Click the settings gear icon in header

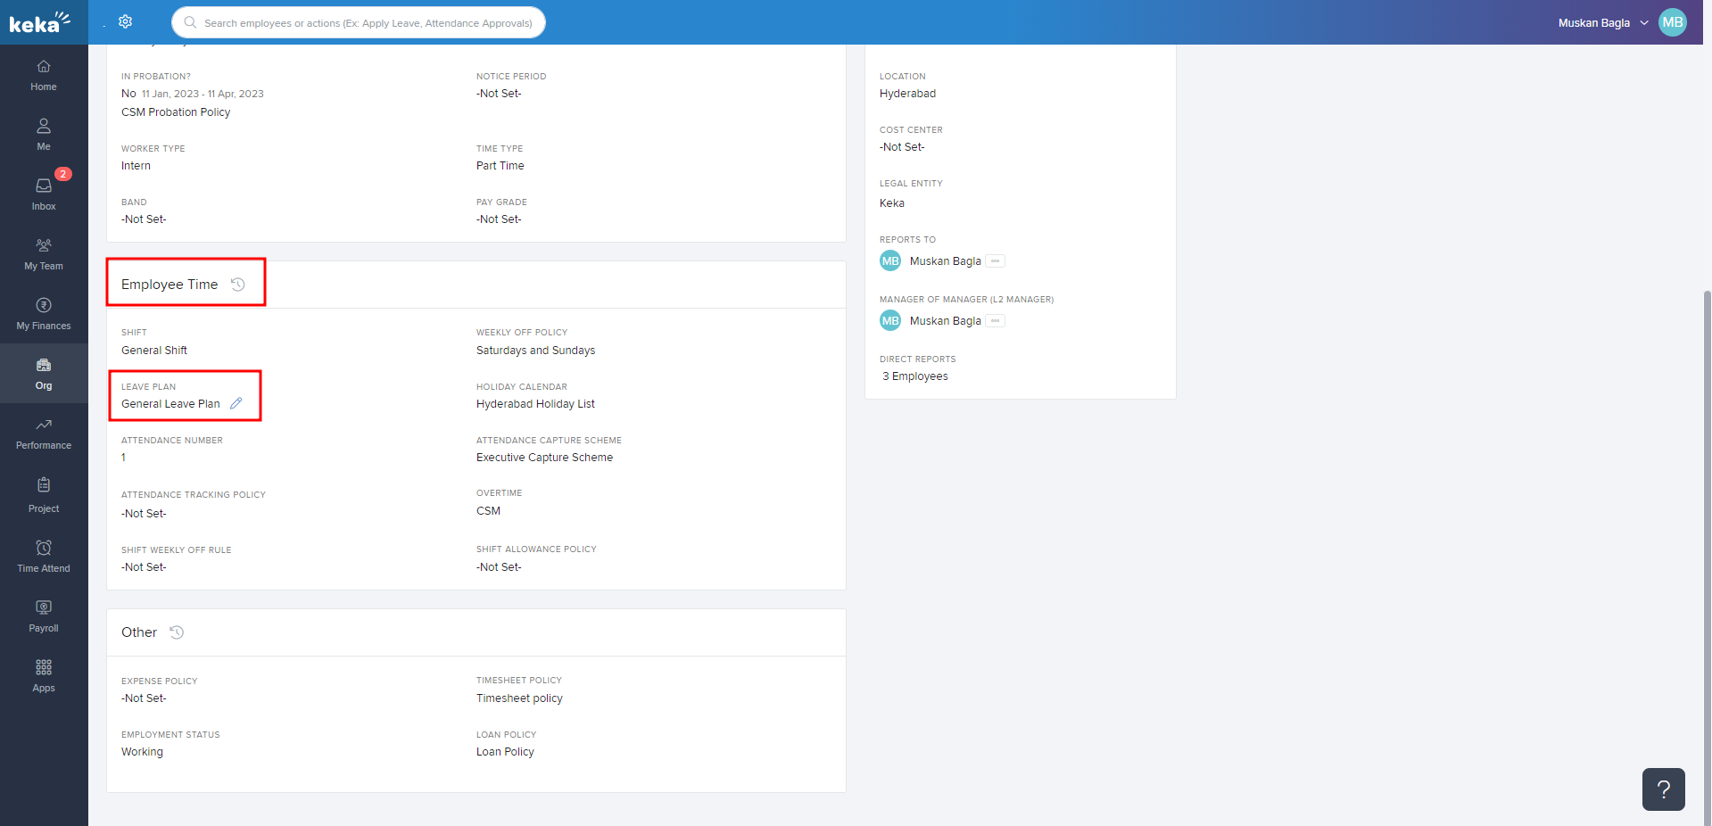[126, 21]
